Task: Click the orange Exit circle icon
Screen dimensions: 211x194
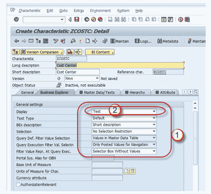Action: pos(94,20)
